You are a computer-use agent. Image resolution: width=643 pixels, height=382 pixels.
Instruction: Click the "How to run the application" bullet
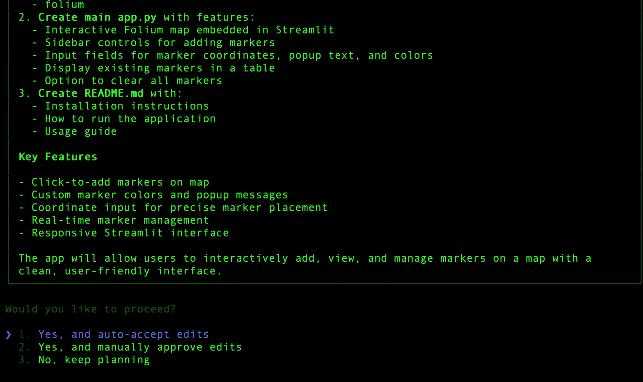130,119
